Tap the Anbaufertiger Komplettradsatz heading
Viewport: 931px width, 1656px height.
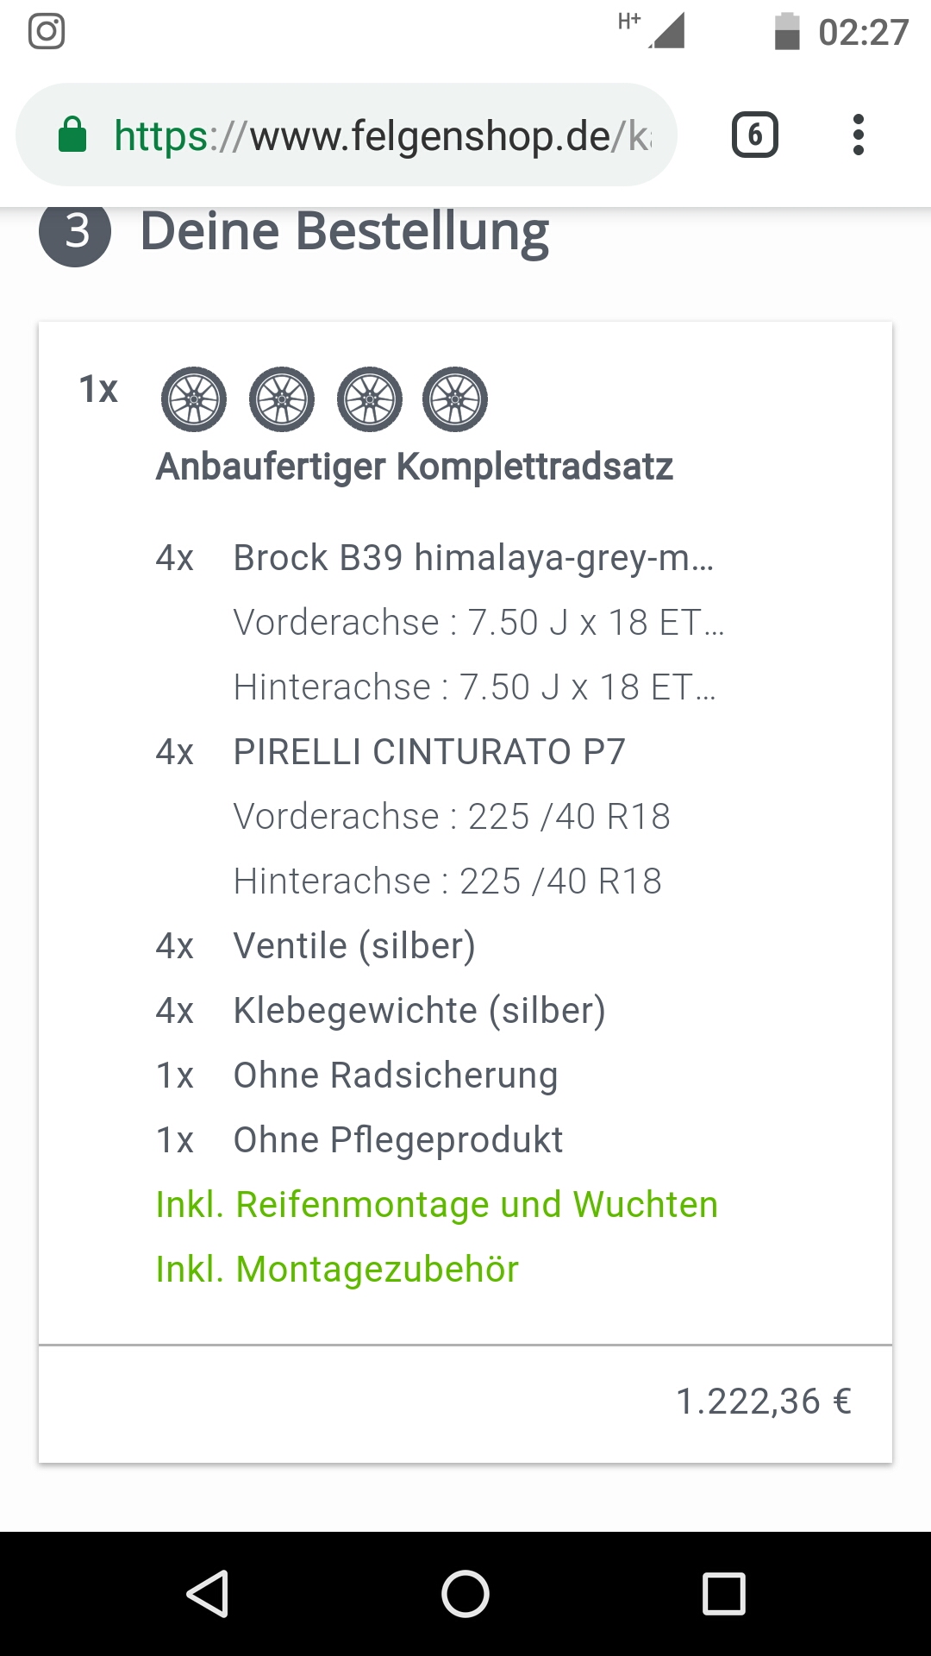coord(414,467)
